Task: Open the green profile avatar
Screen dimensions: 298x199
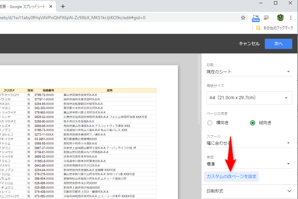Action: pyautogui.click(x=280, y=18)
